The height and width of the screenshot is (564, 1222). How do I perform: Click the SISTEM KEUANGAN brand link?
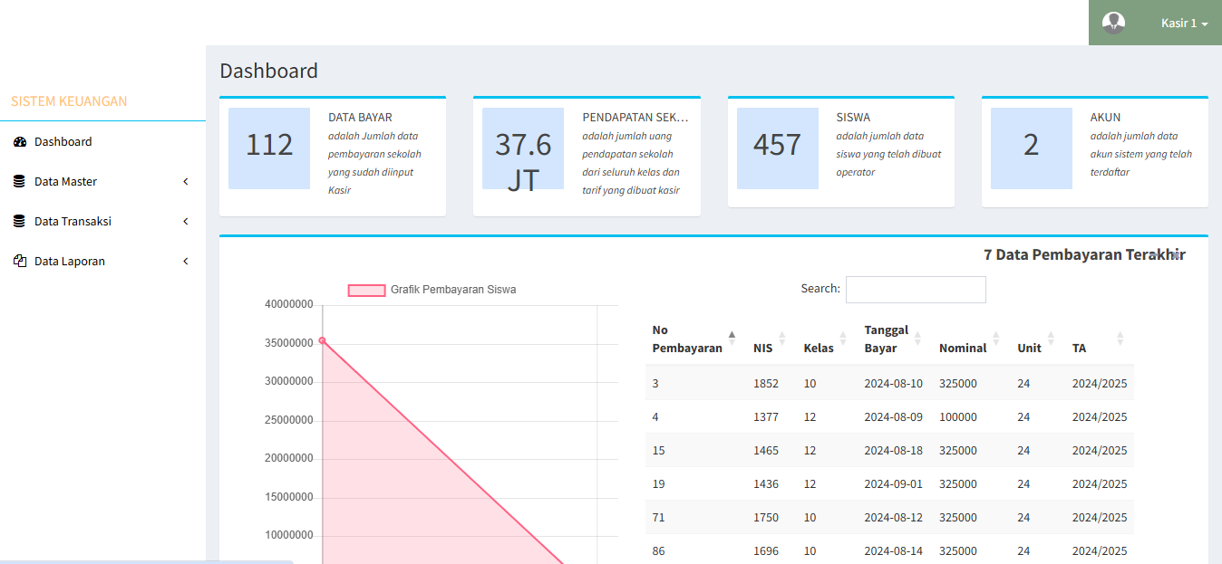tap(69, 101)
